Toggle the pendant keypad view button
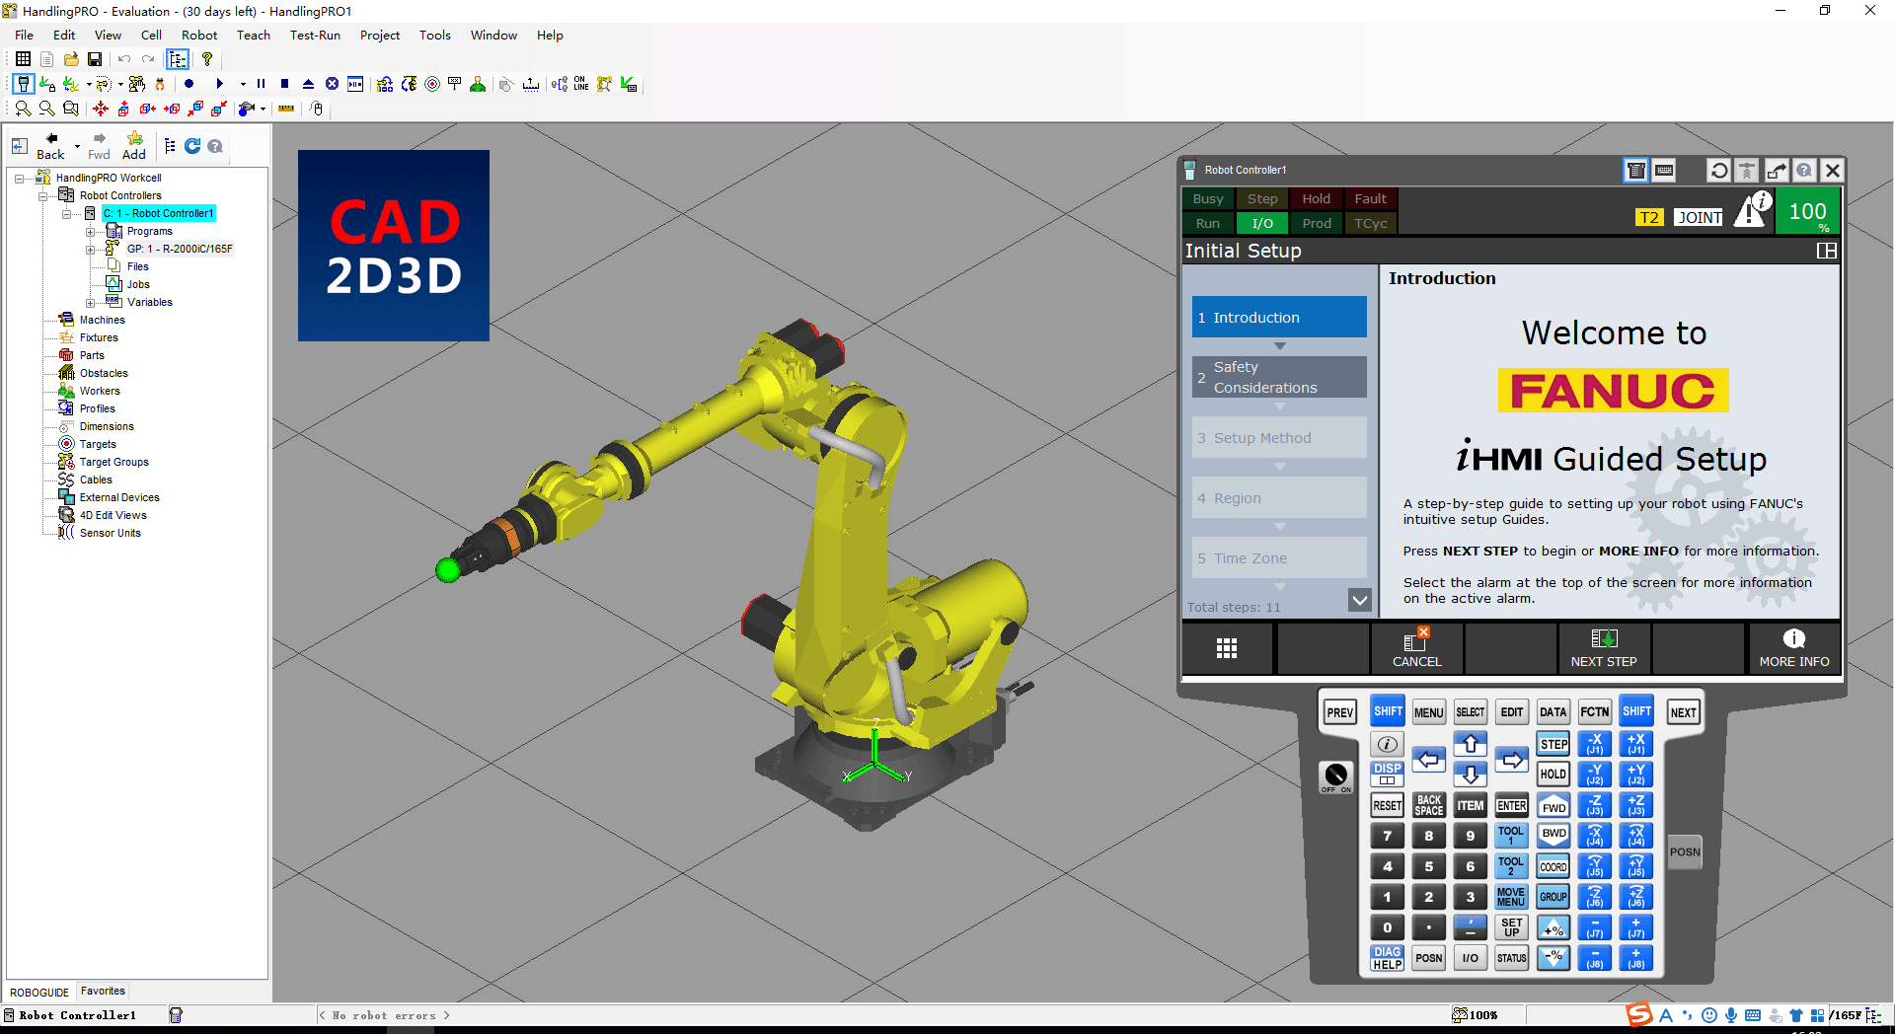Screen dimensions: 1895x1034 (x=1635, y=170)
